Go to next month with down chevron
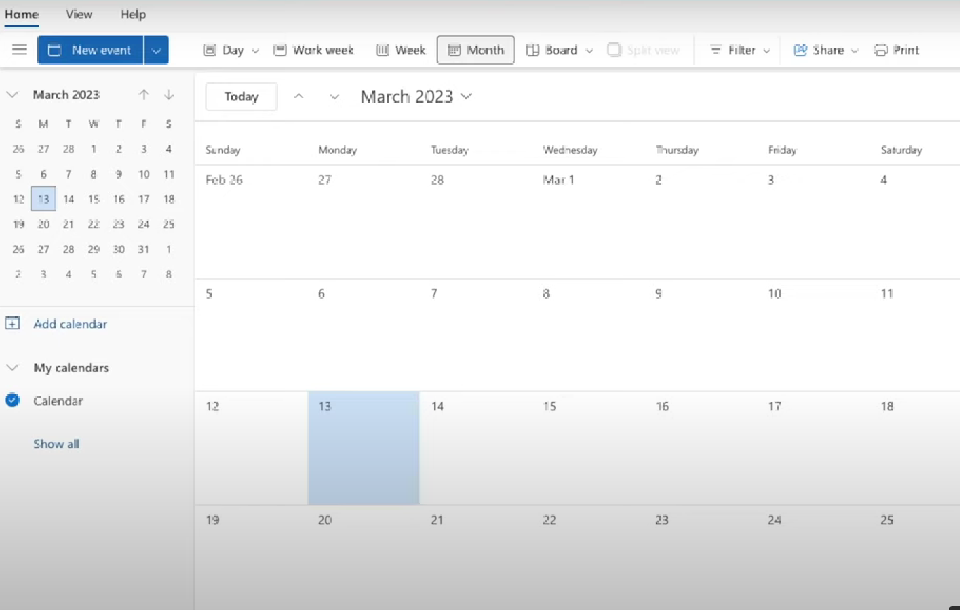 (x=335, y=96)
